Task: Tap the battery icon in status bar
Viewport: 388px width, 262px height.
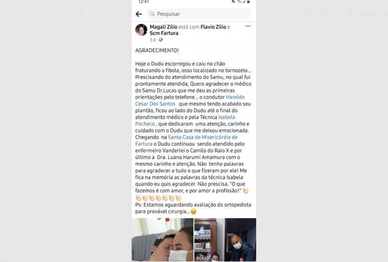Action: point(249,1)
